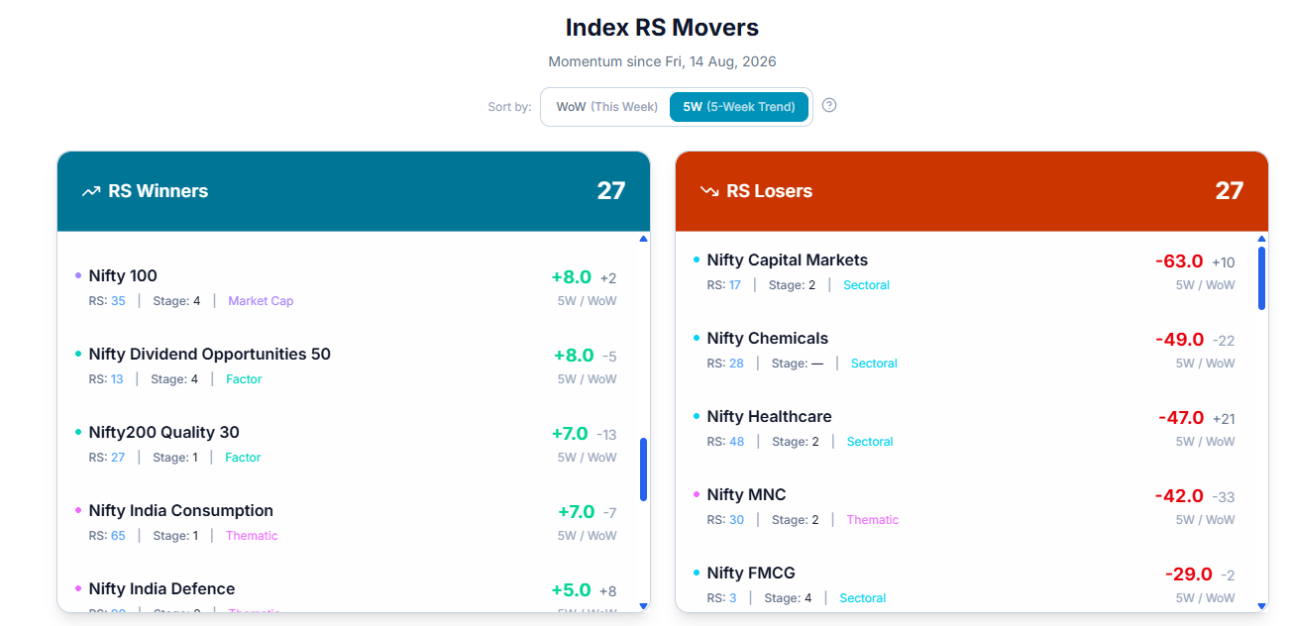Screen dimensions: 1290x626
Task: Open Nifty Chemicals index
Action: pos(767,338)
